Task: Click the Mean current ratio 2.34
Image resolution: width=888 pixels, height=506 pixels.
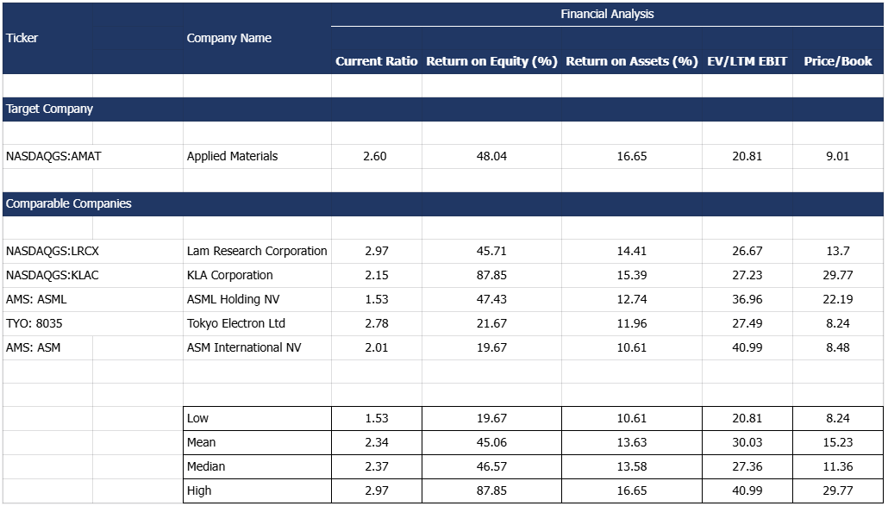Action: pos(377,442)
